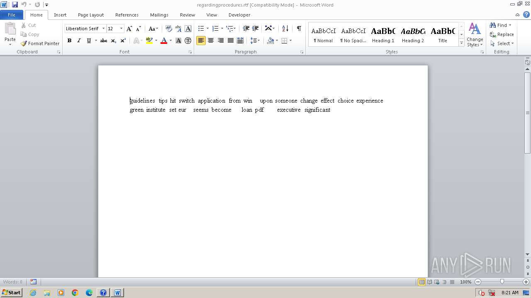This screenshot has height=298, width=531.
Task: Click Zoom Out minus button
Action: (x=478, y=282)
